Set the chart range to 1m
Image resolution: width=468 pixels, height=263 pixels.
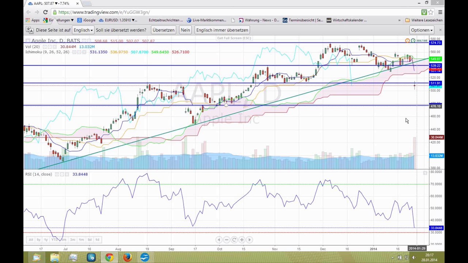point(81,240)
